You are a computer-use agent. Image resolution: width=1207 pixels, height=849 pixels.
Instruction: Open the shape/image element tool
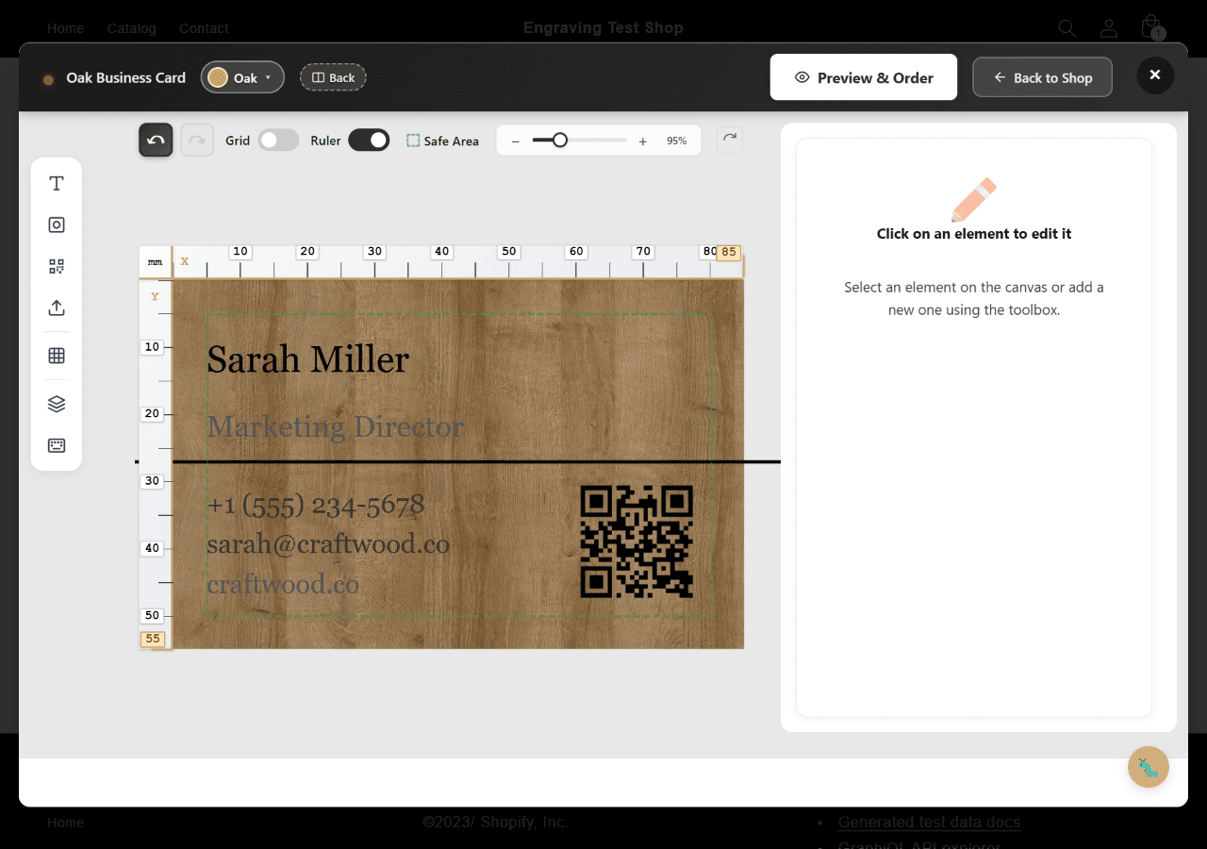pyautogui.click(x=56, y=225)
